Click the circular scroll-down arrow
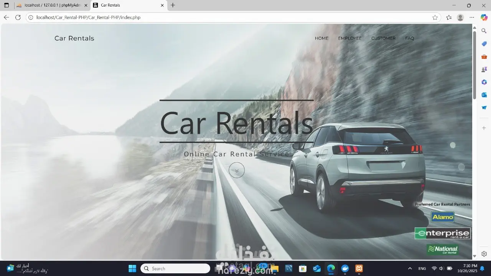This screenshot has width=491, height=276. pyautogui.click(x=237, y=170)
